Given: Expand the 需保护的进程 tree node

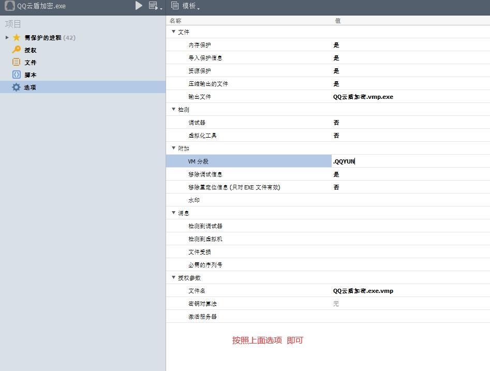Looking at the screenshot, I should [x=7, y=37].
